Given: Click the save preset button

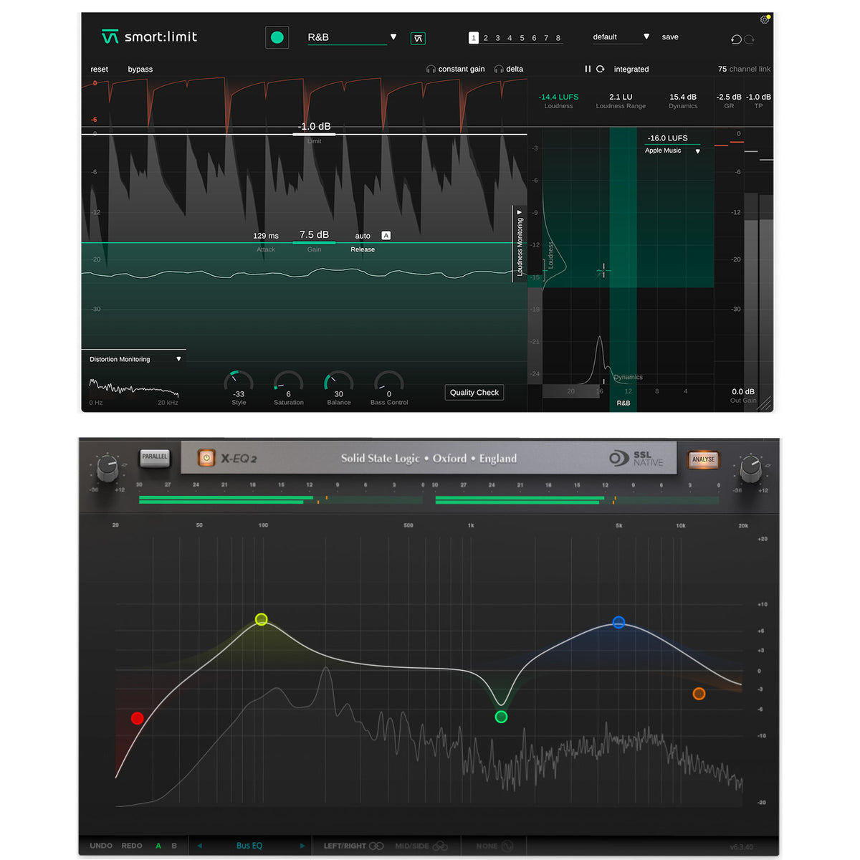Looking at the screenshot, I should 670,37.
